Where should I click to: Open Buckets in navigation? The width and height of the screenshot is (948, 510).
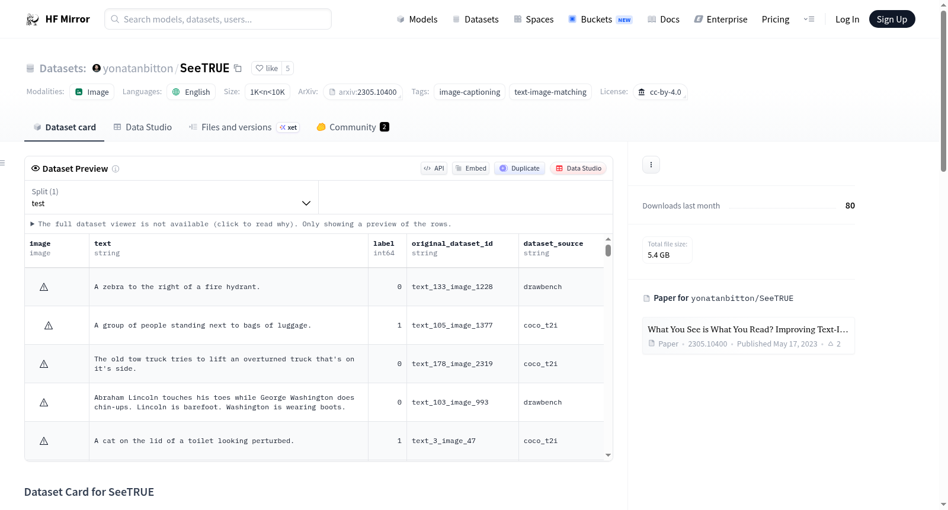(x=600, y=20)
